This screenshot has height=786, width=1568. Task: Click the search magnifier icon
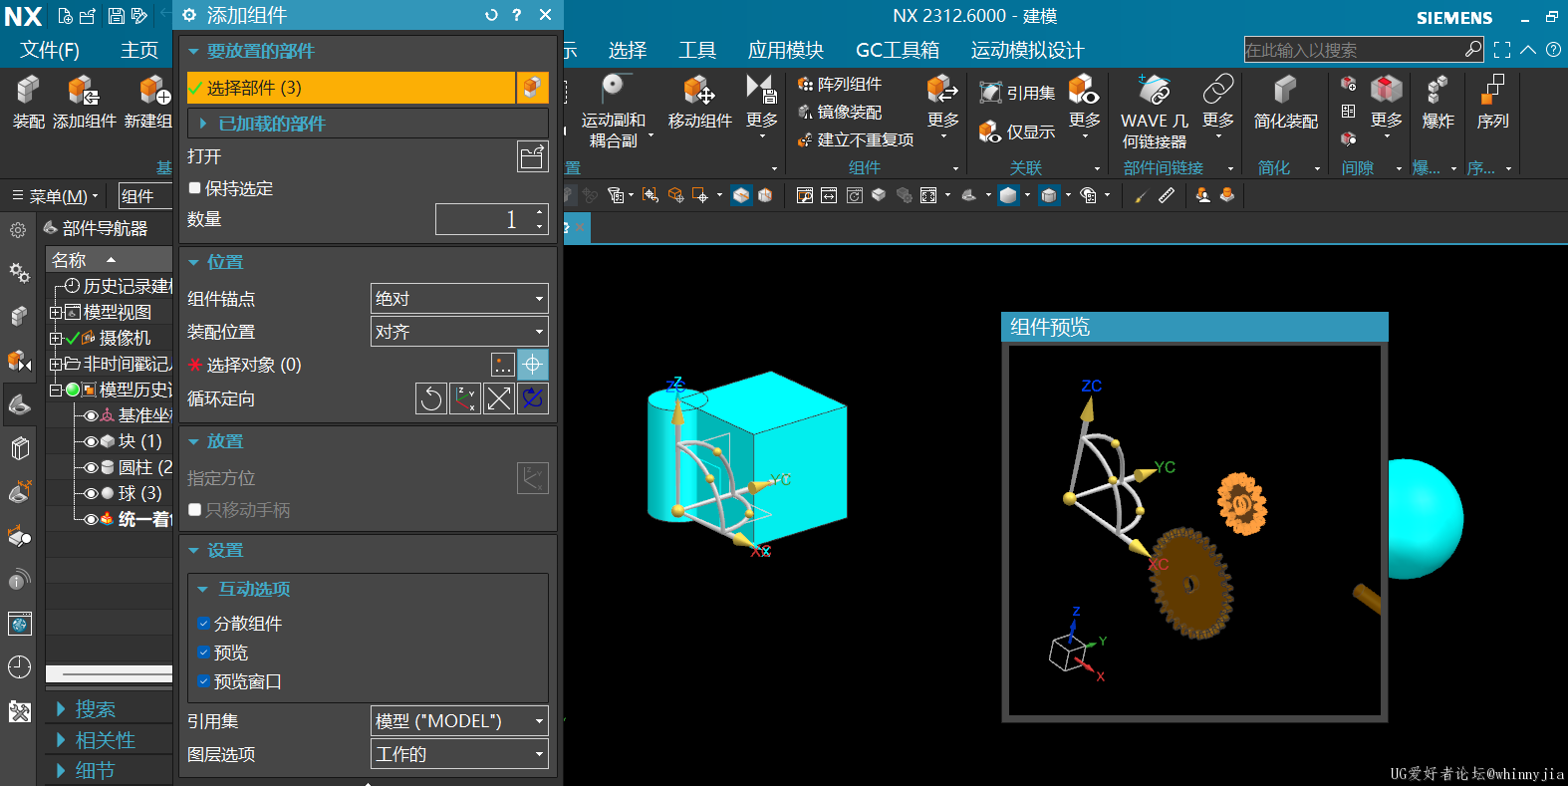coord(1473,49)
